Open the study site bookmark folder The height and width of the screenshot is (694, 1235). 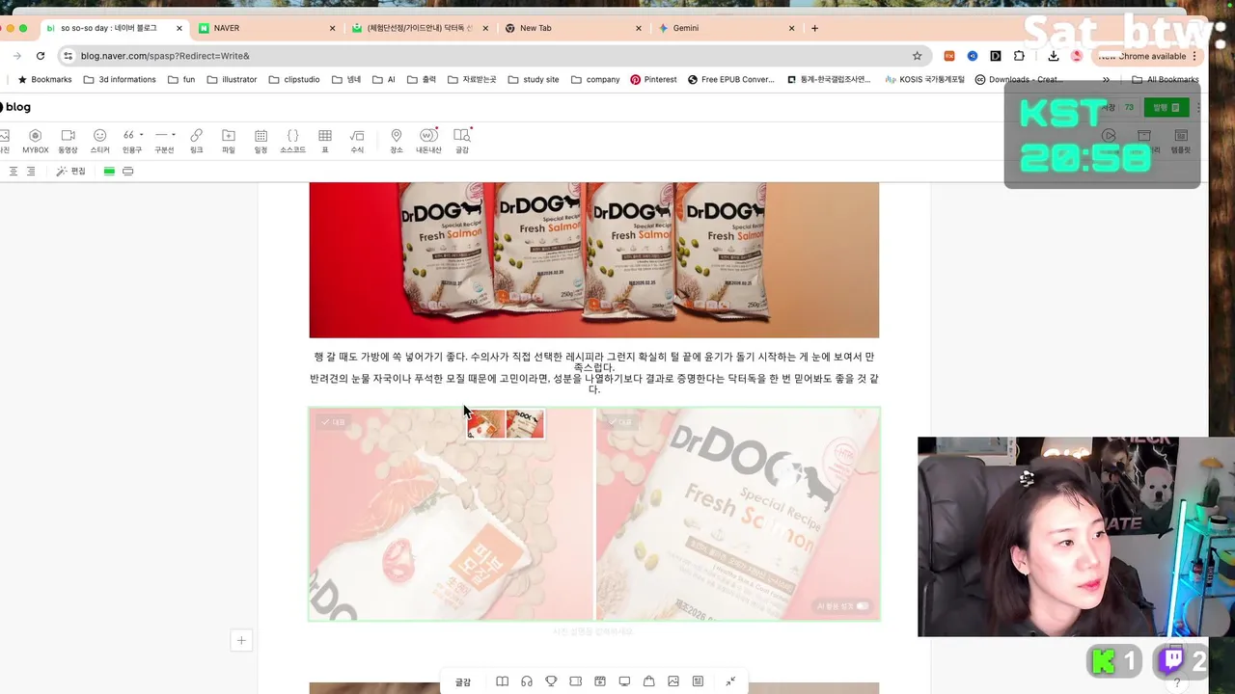click(534, 80)
